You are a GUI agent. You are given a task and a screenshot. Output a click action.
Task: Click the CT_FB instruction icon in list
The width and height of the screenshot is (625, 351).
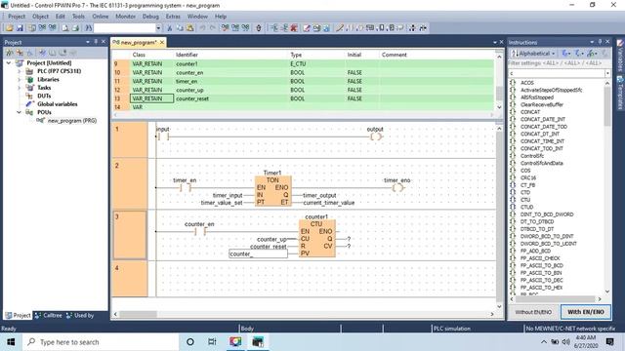513,185
